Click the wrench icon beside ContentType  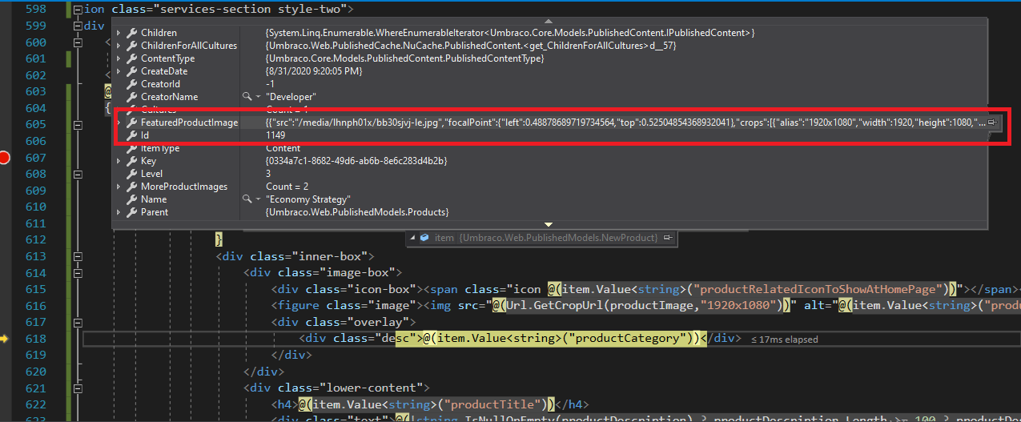pos(131,58)
